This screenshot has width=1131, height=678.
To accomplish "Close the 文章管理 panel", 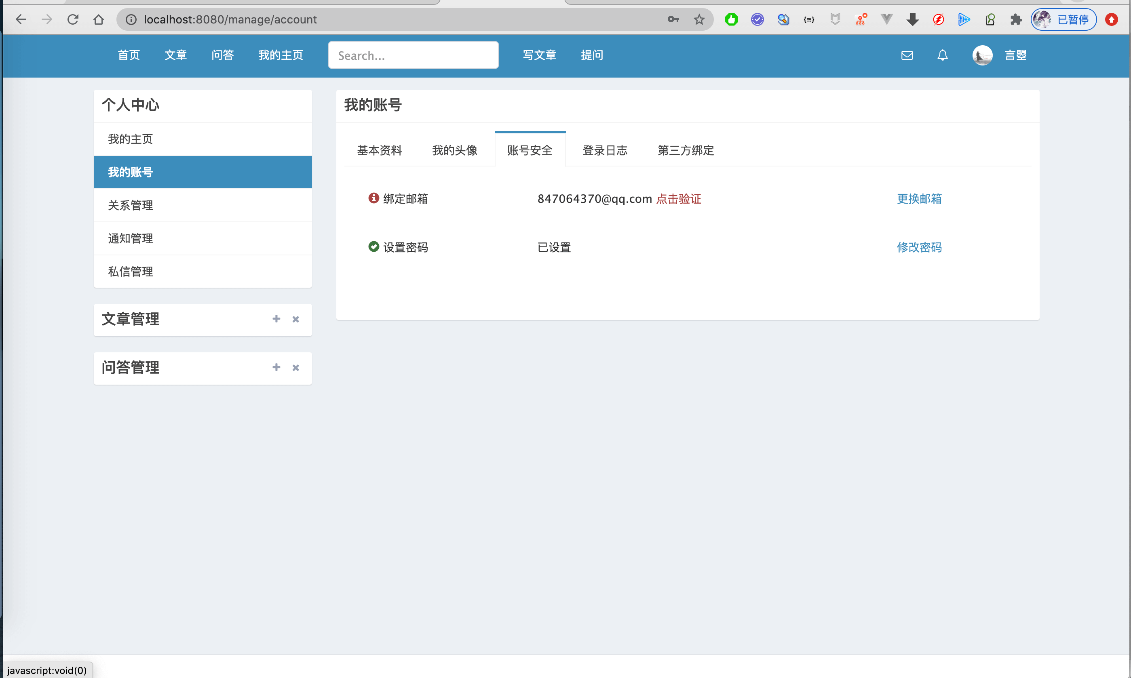I will (x=295, y=319).
